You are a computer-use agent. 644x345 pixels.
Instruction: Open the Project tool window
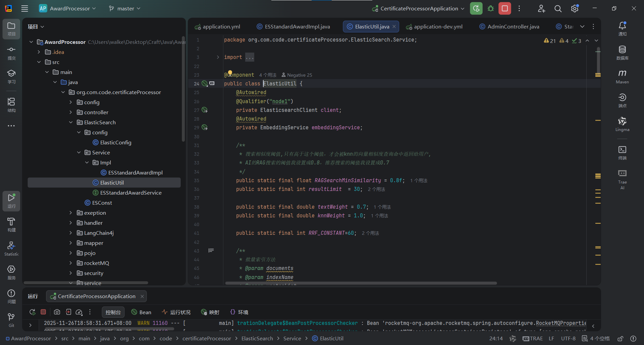coord(11,29)
